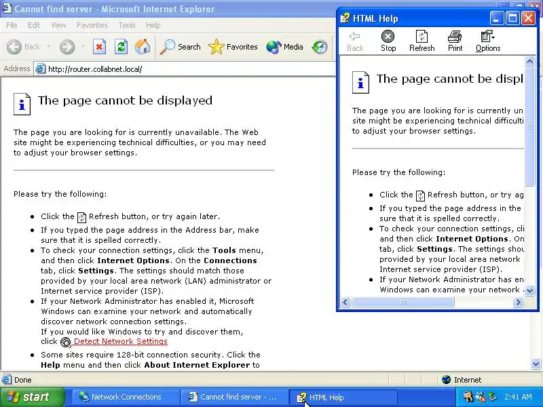Click the info icon in the HTML Help page
This screenshot has height=407, width=543.
click(360, 82)
